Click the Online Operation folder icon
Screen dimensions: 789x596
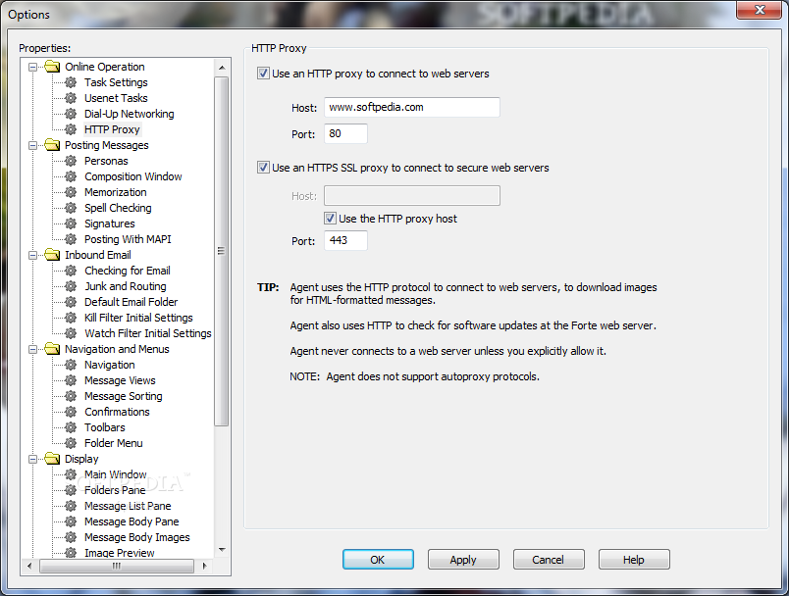52,67
